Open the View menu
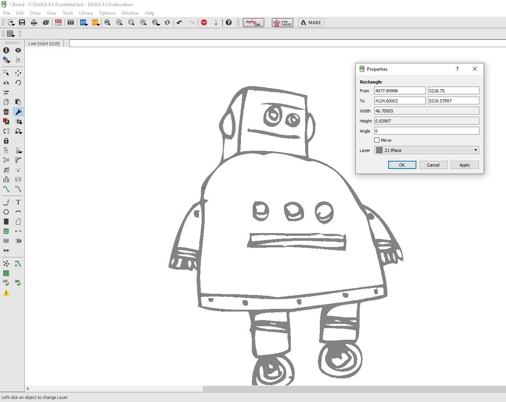 pyautogui.click(x=51, y=13)
